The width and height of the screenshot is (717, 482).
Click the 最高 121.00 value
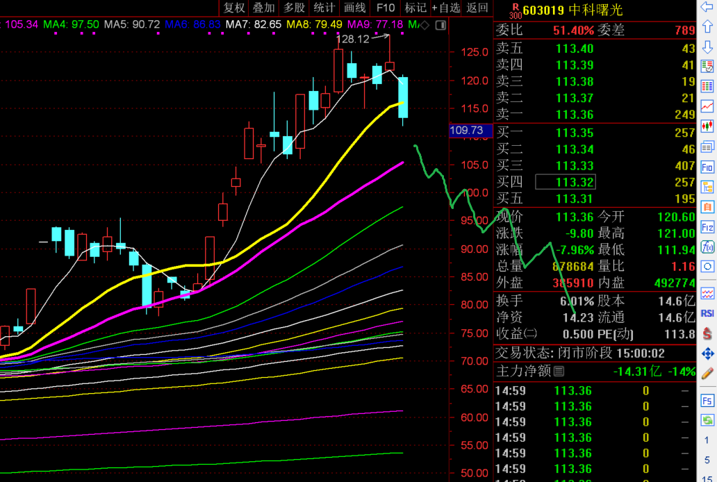(676, 233)
